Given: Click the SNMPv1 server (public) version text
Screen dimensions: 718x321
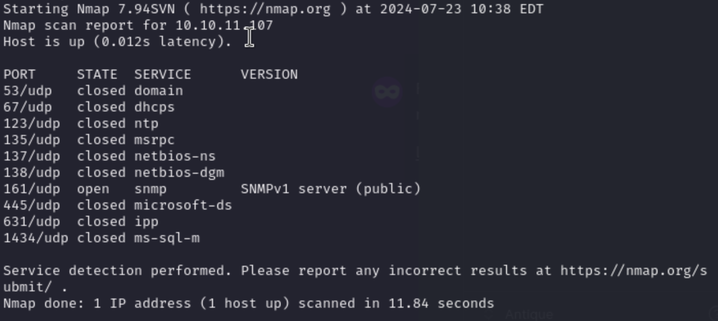Looking at the screenshot, I should [330, 189].
